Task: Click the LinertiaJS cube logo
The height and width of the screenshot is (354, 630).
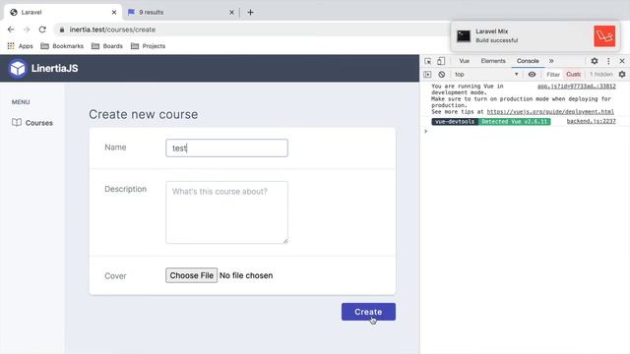Action: coord(18,68)
